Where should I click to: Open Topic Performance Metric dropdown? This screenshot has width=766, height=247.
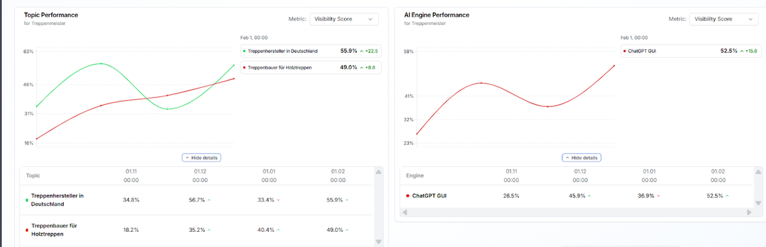343,19
